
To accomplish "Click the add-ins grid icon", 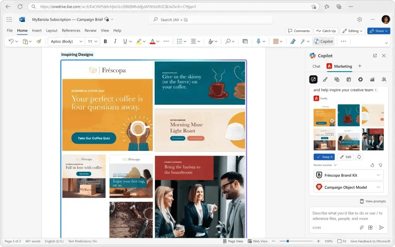I will tap(276, 42).
